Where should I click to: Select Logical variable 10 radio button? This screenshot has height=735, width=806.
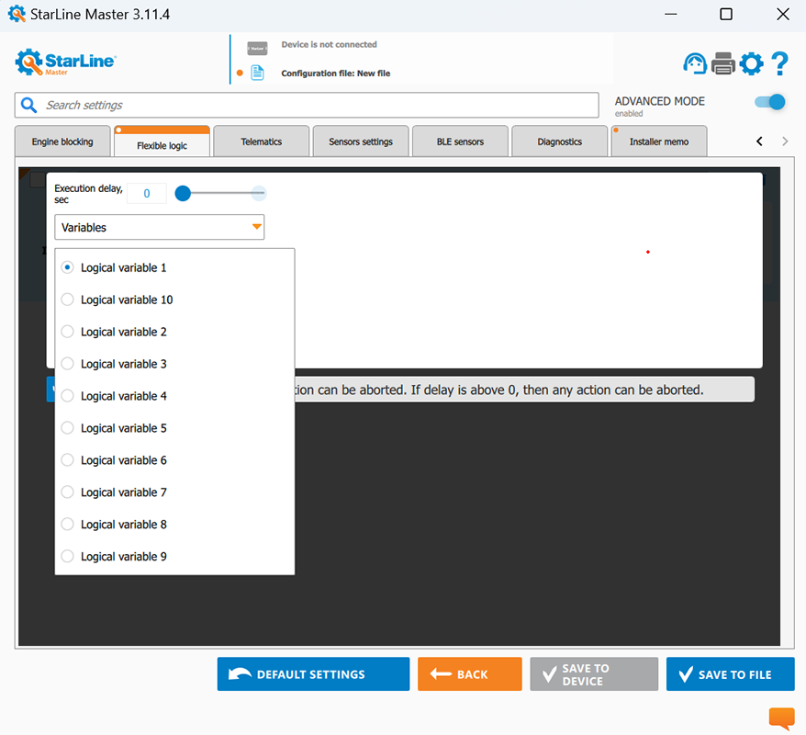point(67,300)
